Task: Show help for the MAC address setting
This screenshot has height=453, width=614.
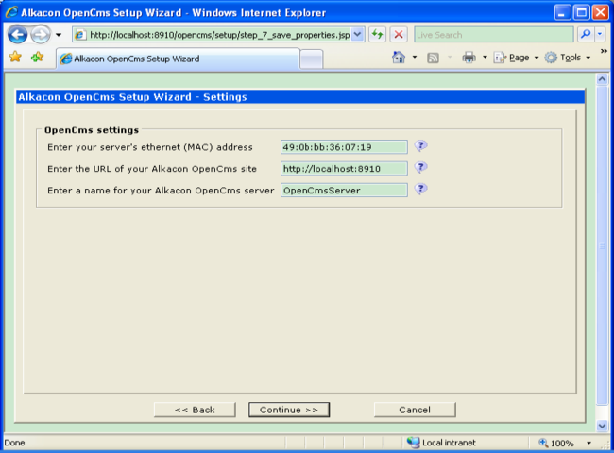Action: [x=420, y=146]
